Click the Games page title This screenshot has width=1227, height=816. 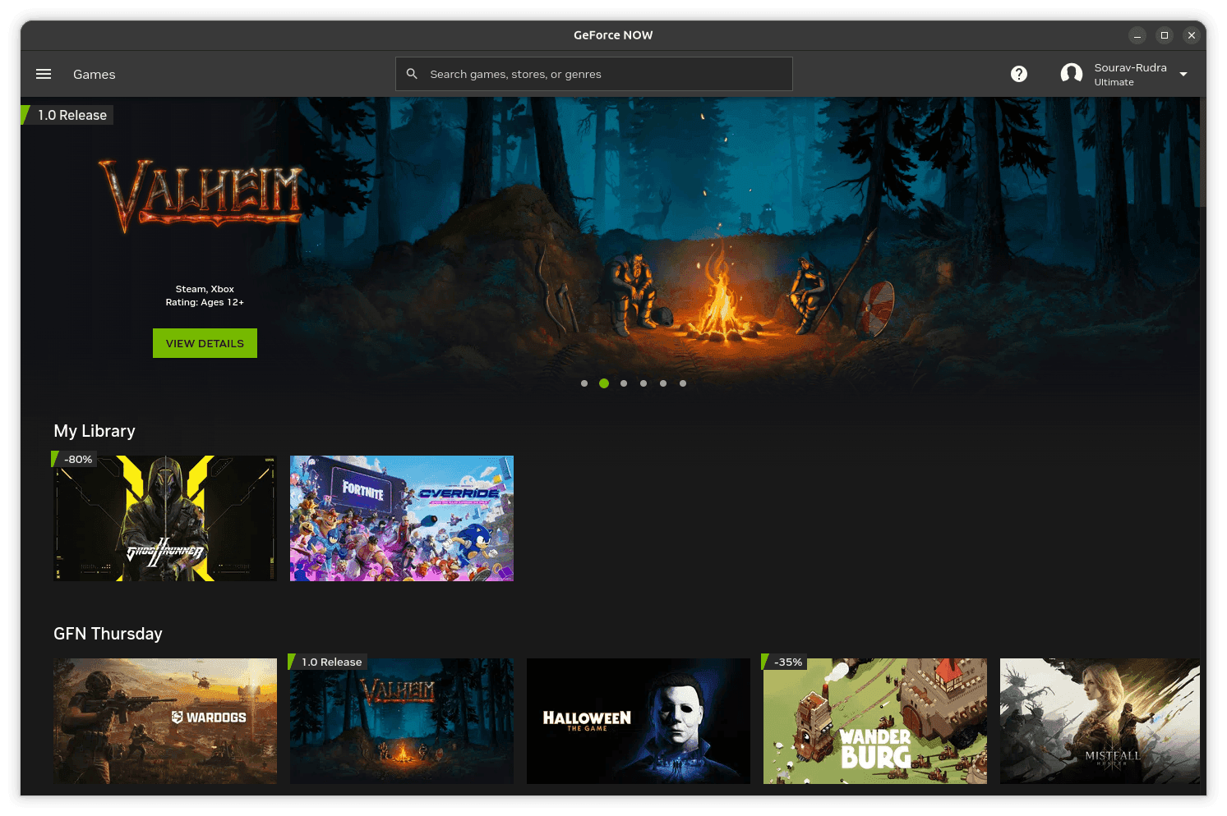click(x=95, y=74)
